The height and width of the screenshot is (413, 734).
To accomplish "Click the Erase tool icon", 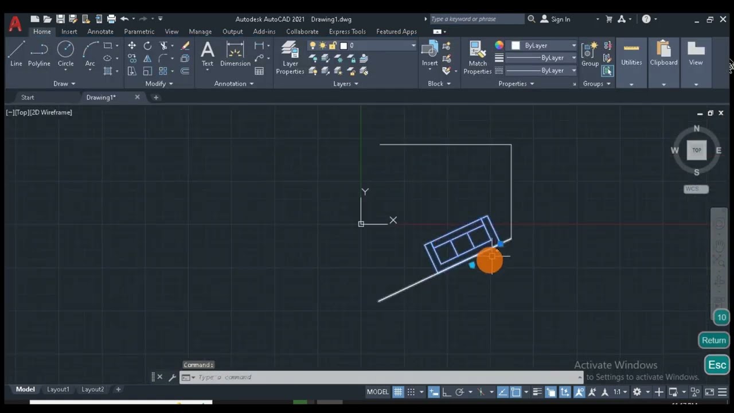I will click(185, 45).
